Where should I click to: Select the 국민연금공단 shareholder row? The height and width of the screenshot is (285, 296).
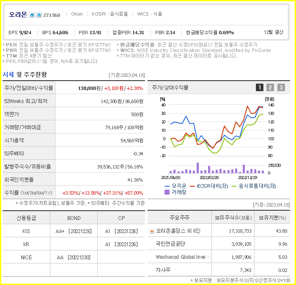219,244
